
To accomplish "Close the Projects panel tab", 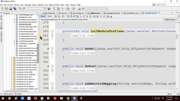I will point(11,13).
